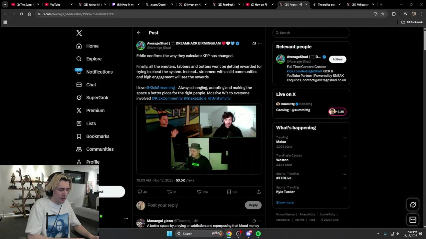Viewport: 426px width, 239px height.
Task: Show hidden system tray icons
Action: click(x=378, y=234)
